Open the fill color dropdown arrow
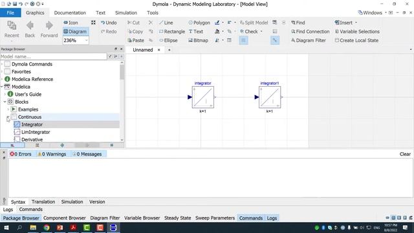 223,32
